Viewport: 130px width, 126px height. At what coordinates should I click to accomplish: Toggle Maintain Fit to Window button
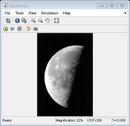[57, 21]
